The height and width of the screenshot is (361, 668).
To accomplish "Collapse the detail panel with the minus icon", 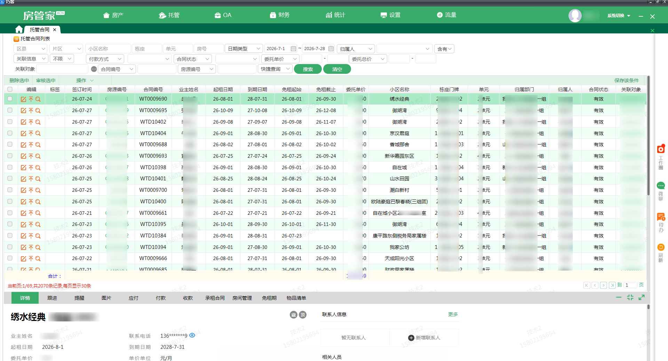I will [x=619, y=297].
